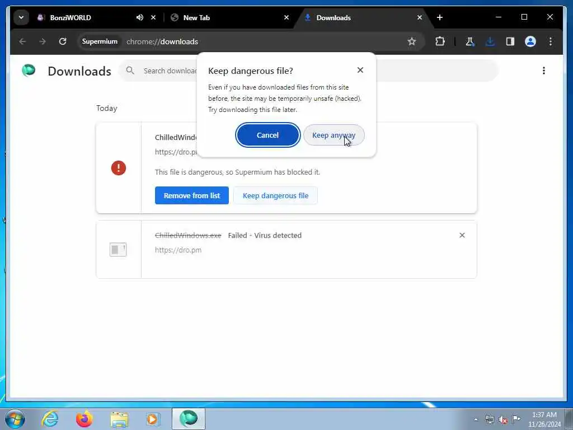Viewport: 573px width, 430px height.
Task: Open Windows Explorer from taskbar
Action: pyautogui.click(x=119, y=419)
